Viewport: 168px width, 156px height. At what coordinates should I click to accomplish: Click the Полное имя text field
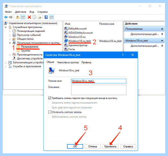pyautogui.click(x=99, y=81)
